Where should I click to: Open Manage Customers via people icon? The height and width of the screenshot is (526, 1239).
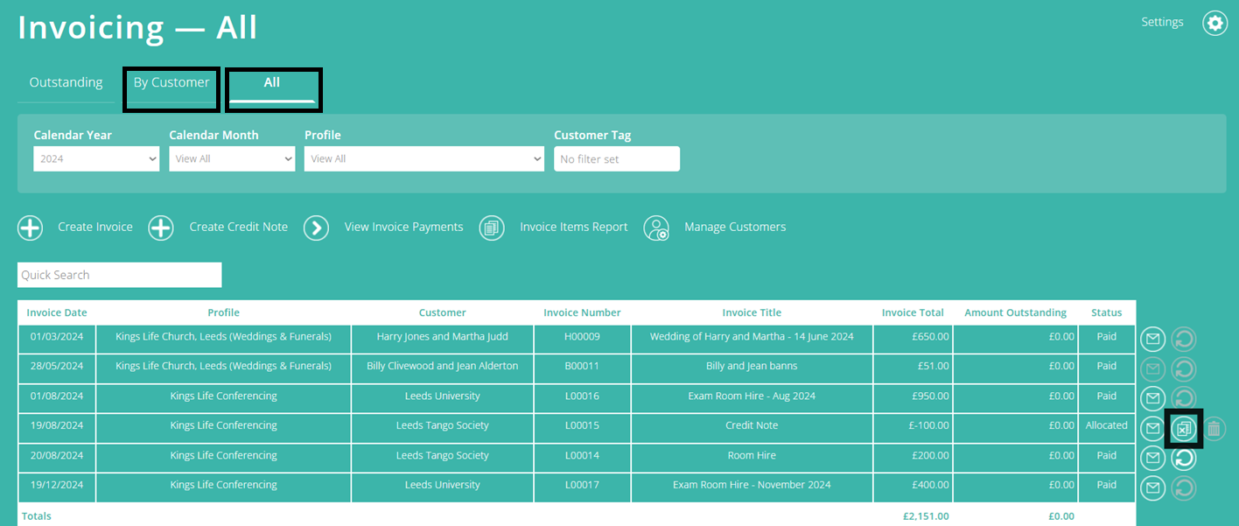(657, 228)
